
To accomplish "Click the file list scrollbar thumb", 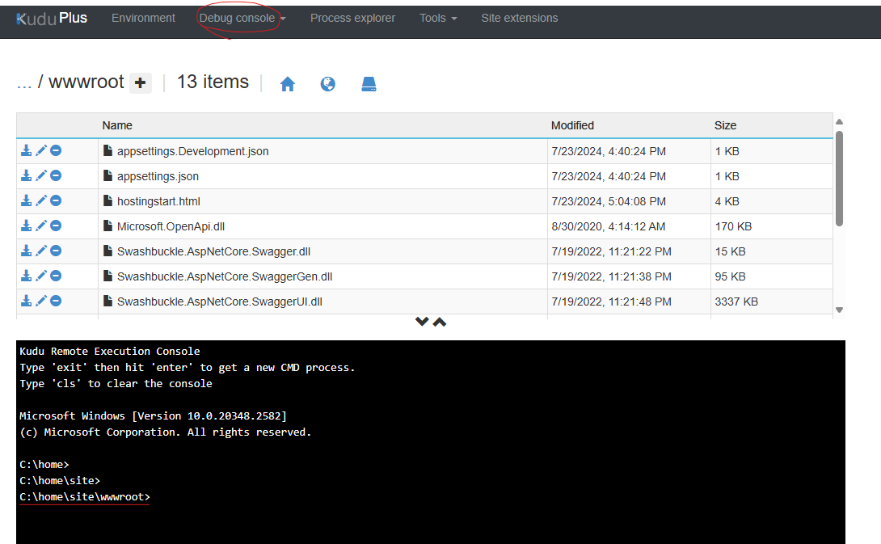I will click(840, 179).
